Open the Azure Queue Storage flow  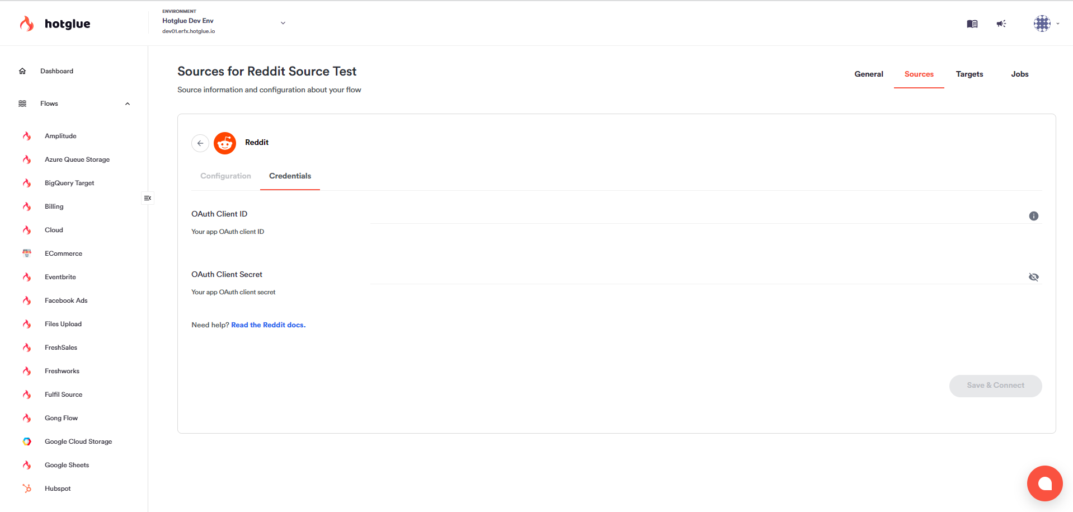77,159
